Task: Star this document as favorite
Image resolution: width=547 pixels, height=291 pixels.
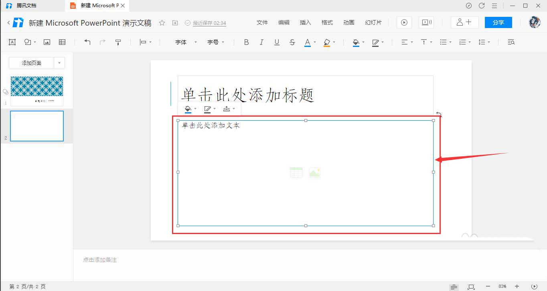Action: coord(162,23)
